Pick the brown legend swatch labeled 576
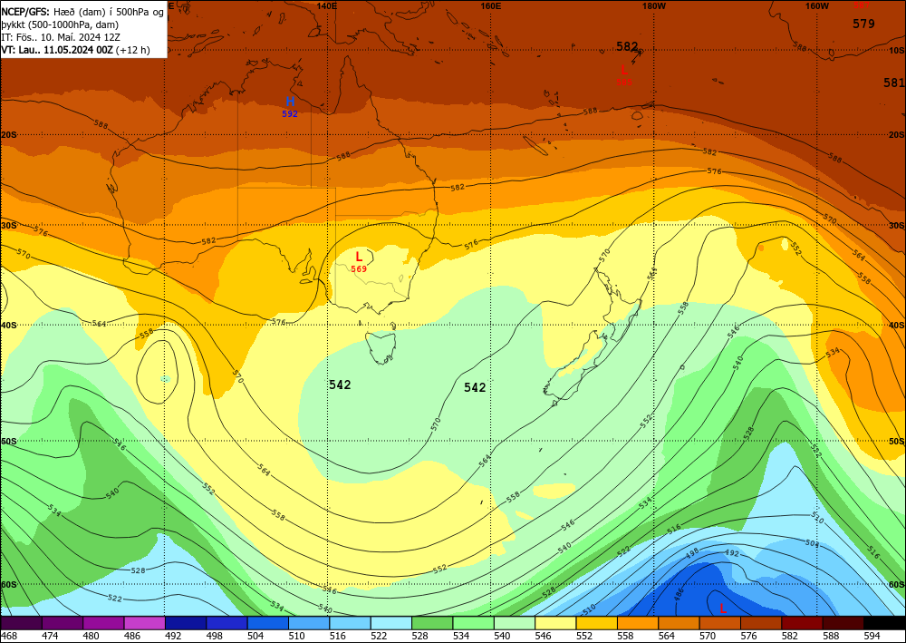Image resolution: width=906 pixels, height=643 pixels. [760, 623]
